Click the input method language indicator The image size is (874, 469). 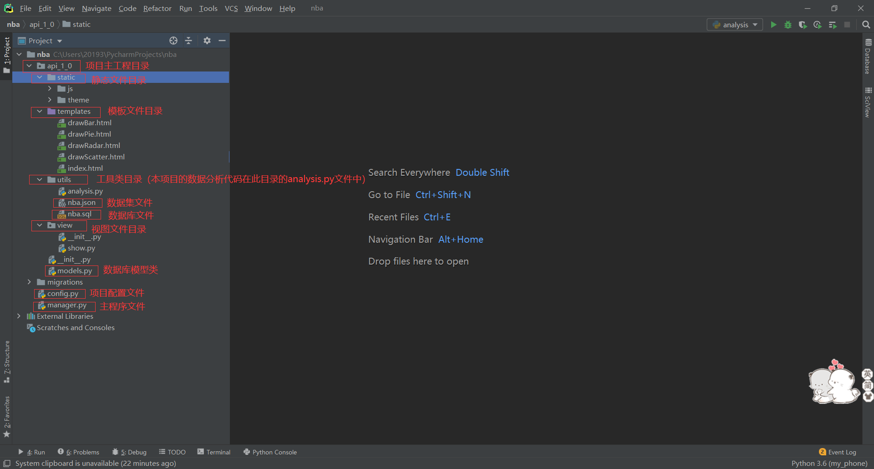[867, 374]
